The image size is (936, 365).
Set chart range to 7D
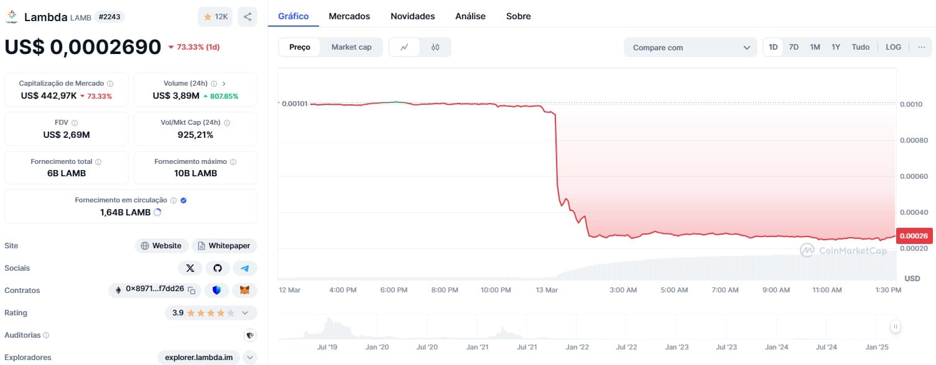click(794, 47)
